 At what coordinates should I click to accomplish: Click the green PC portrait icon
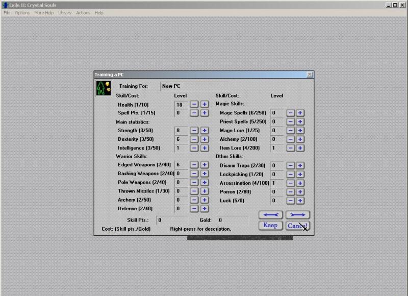pos(104,88)
